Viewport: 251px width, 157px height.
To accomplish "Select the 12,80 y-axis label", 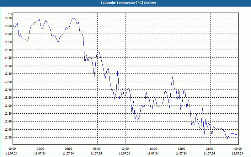I will 8,114.
